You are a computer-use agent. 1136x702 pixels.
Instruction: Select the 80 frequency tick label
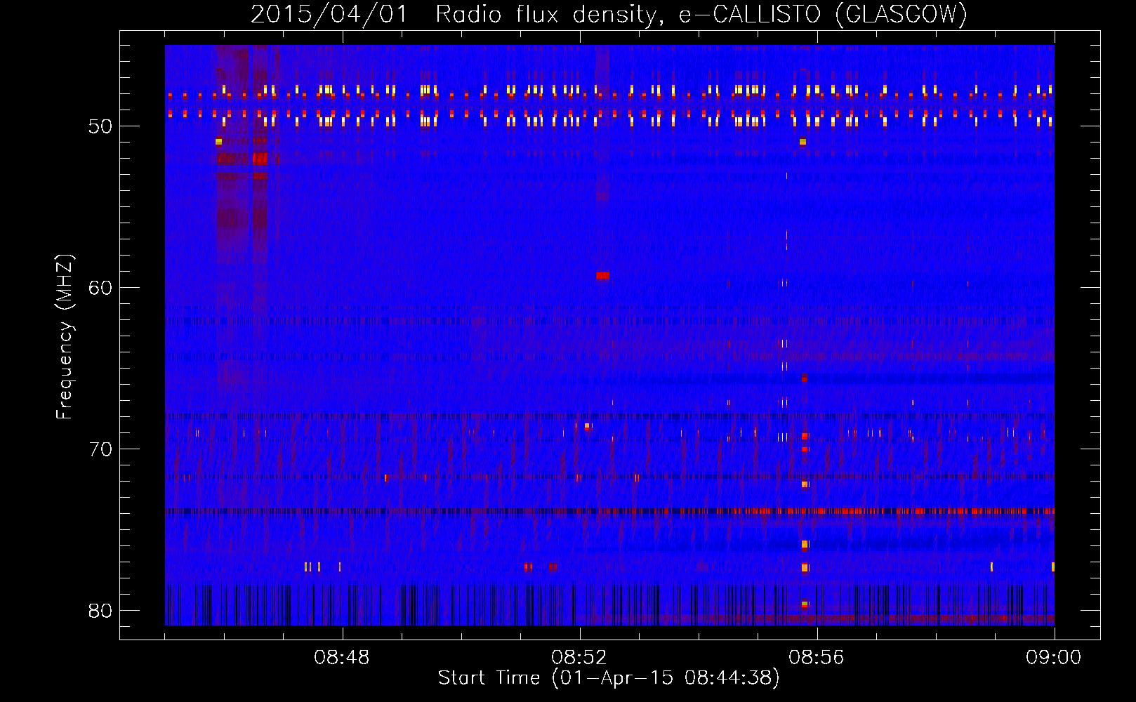[x=100, y=611]
